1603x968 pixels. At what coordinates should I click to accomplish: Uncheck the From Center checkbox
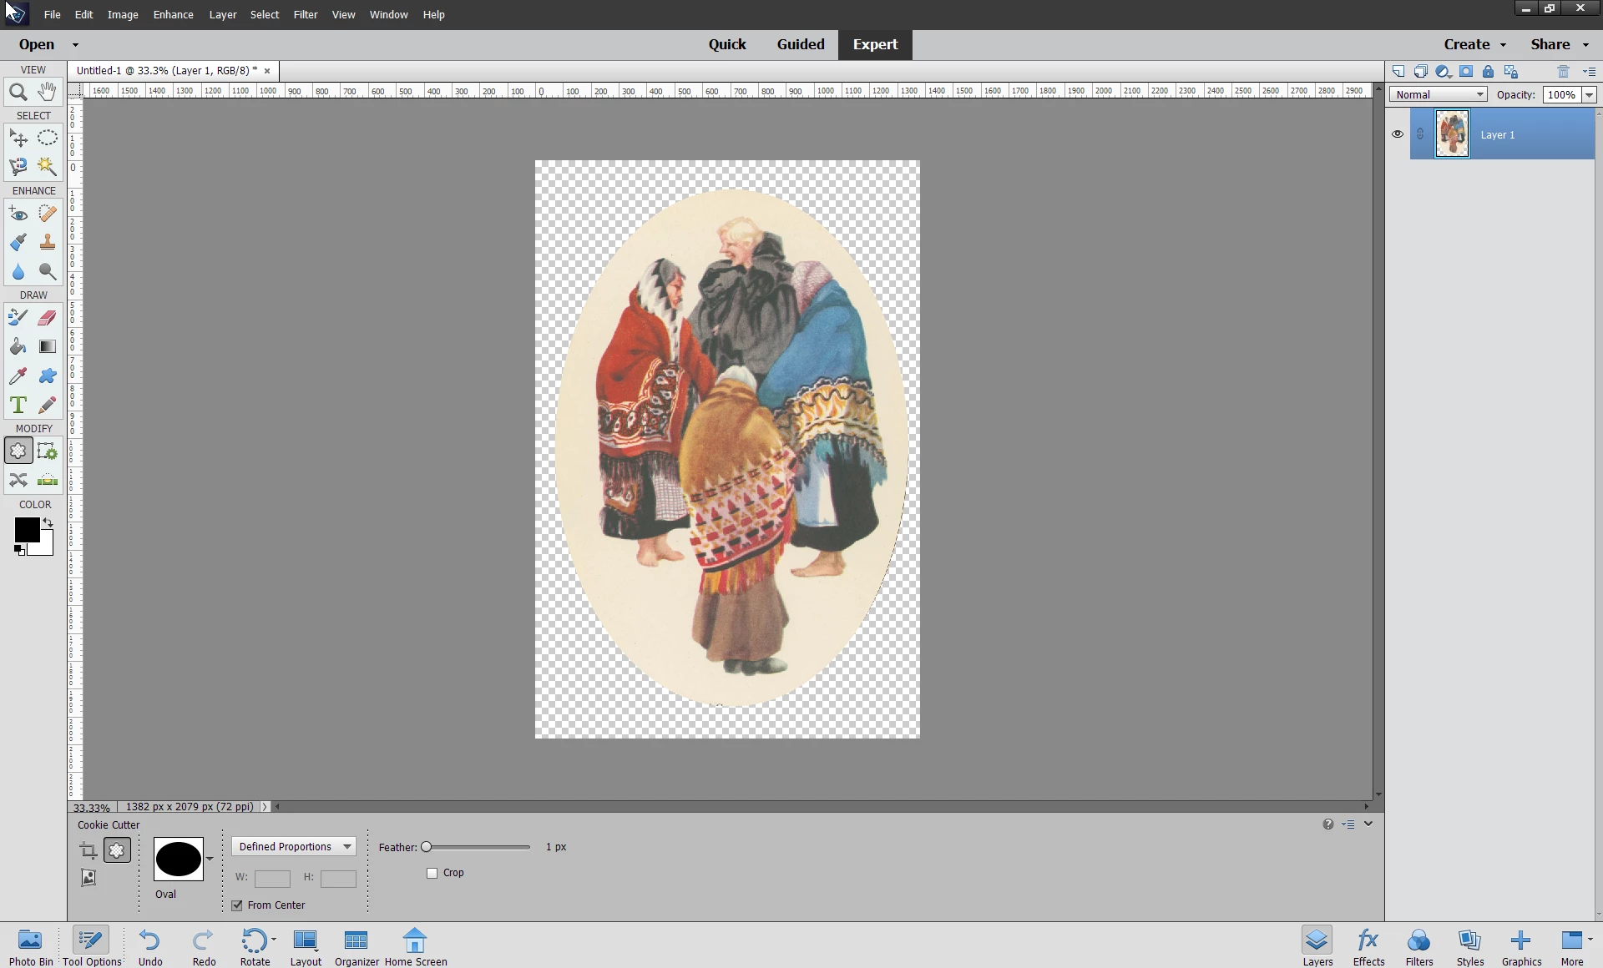click(x=238, y=905)
